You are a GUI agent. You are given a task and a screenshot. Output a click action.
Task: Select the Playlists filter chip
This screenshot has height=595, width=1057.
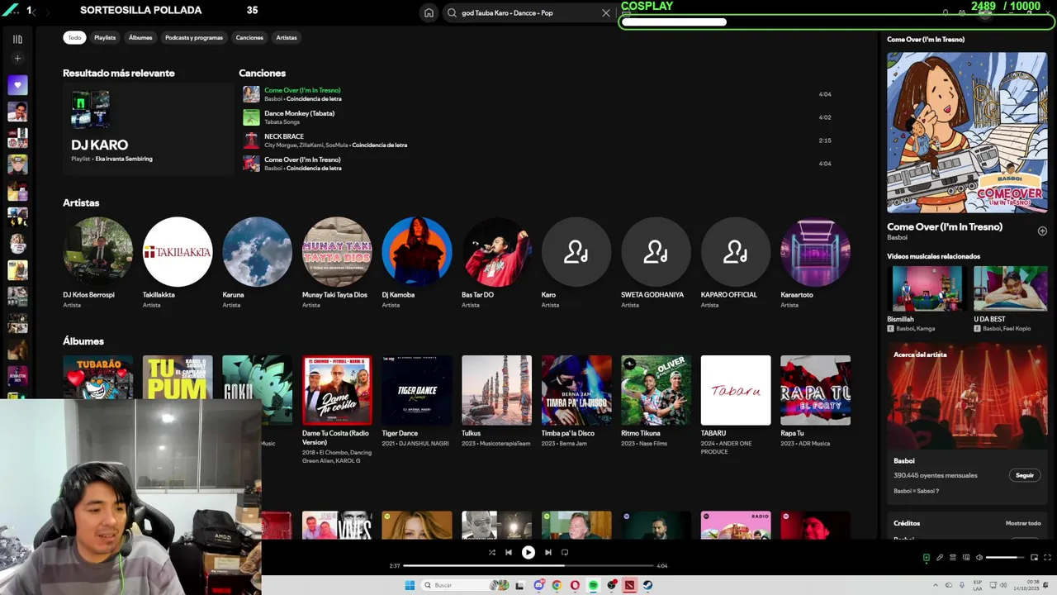tap(105, 37)
